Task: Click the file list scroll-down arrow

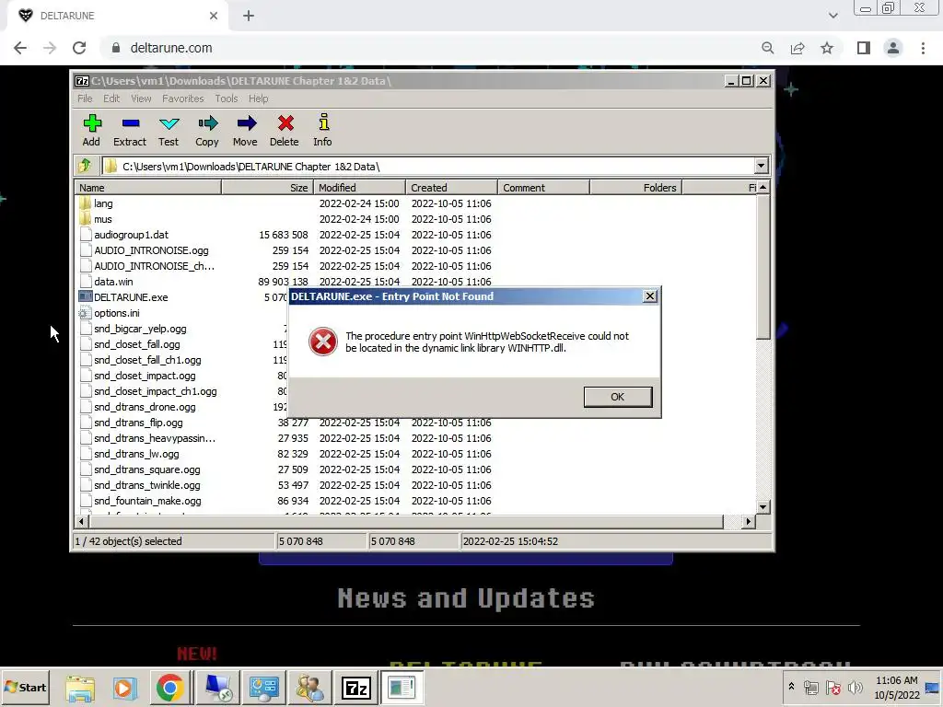Action: point(763,507)
